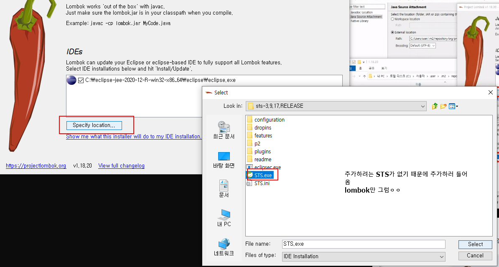Image resolution: width=499 pixels, height=267 pixels.
Task: Open the installer explanation link
Action: click(134, 136)
